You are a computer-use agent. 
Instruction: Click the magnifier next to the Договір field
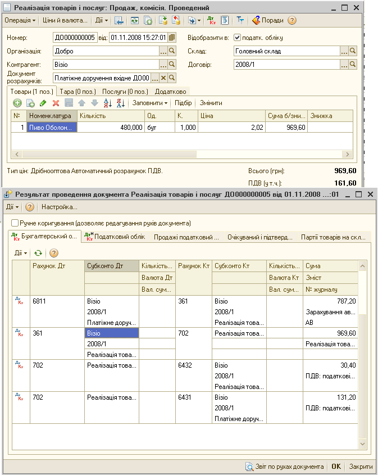[353, 64]
